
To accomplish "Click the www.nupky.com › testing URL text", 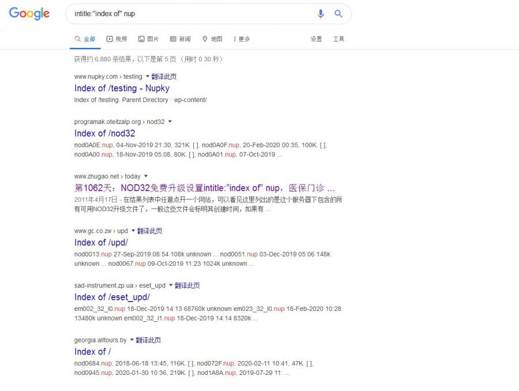I will pos(108,77).
